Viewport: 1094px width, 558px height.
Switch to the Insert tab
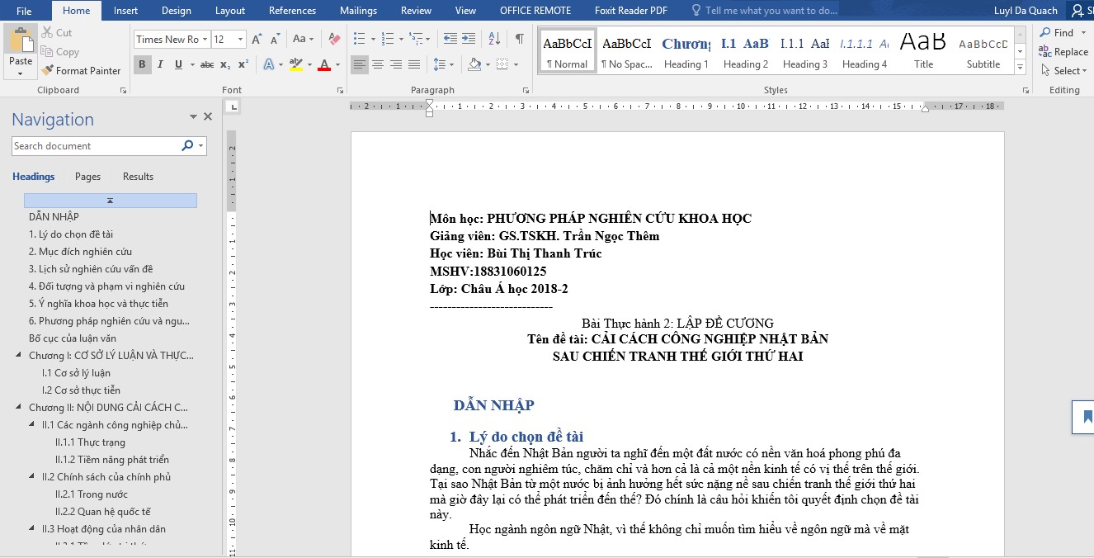(x=125, y=11)
